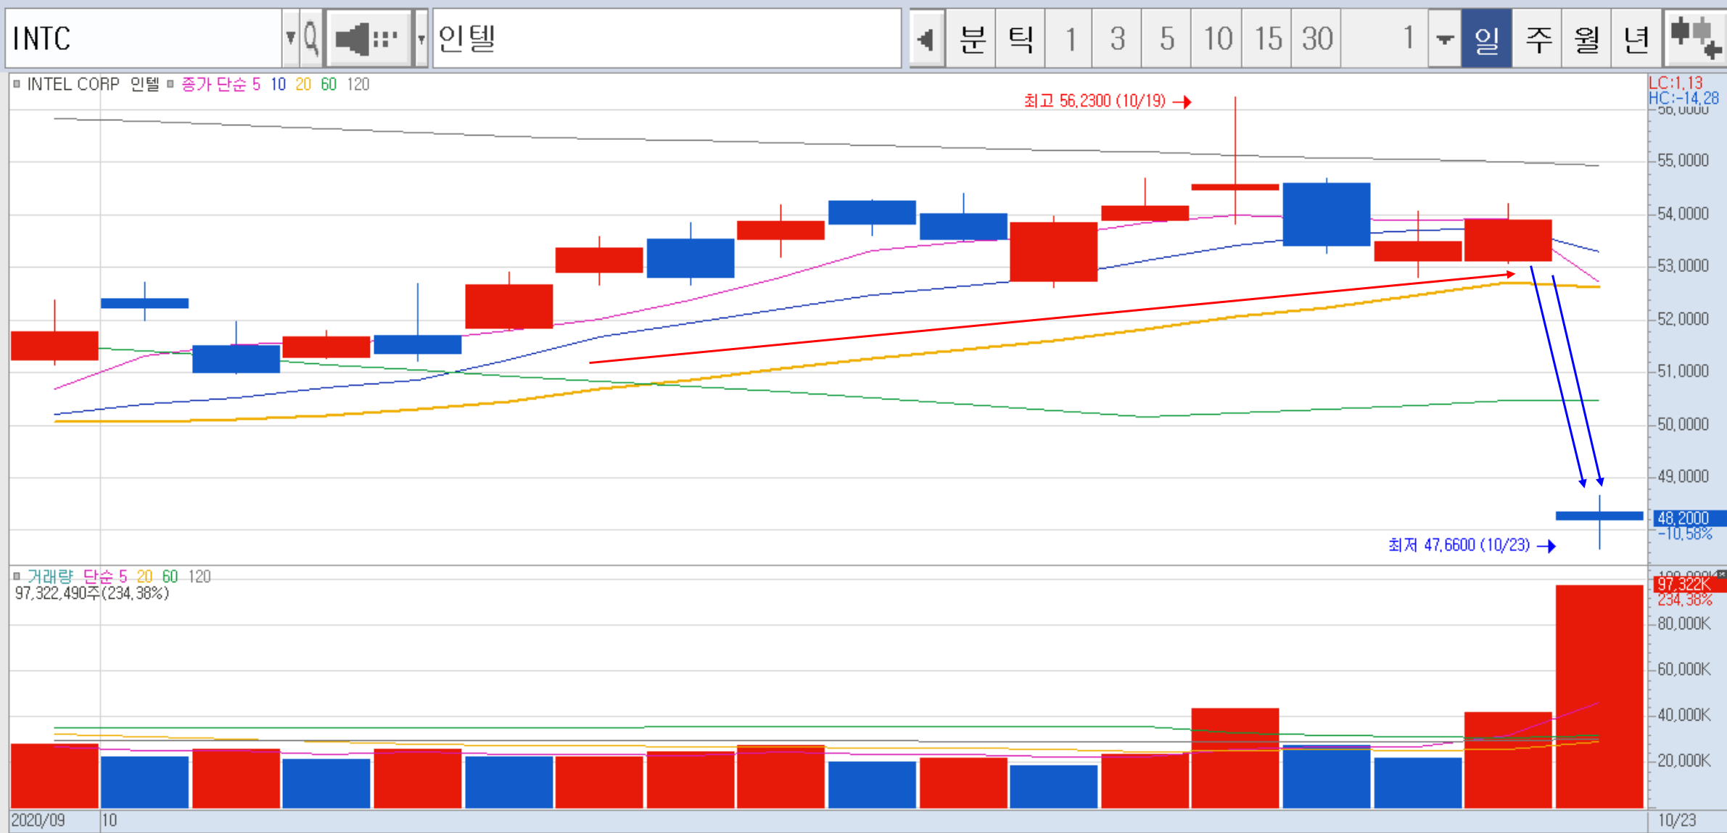The height and width of the screenshot is (833, 1727).
Task: Open the INTC symbol dropdown arrow
Action: [290, 38]
